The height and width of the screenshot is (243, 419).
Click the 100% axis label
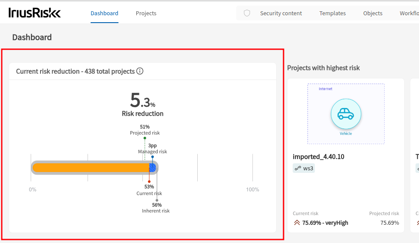[x=253, y=189]
